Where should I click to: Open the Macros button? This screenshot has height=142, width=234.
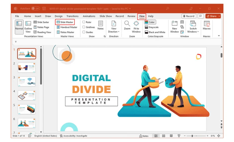coord(207,26)
